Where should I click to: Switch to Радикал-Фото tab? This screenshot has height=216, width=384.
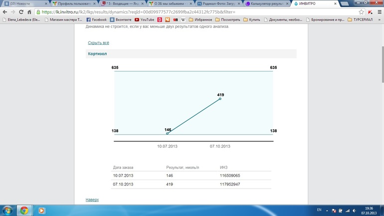click(218, 3)
